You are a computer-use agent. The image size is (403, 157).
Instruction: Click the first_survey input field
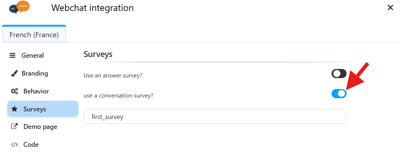click(x=215, y=117)
